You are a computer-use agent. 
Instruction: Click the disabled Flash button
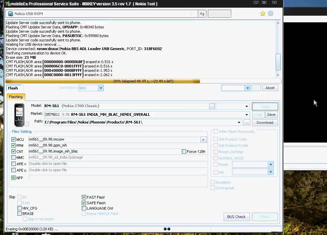coord(265,217)
